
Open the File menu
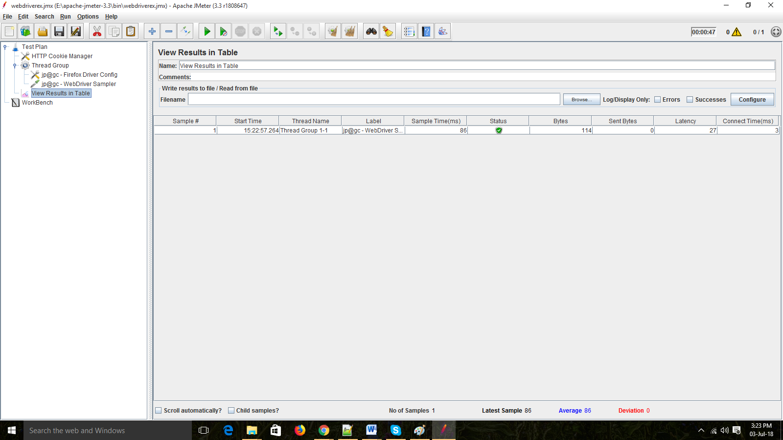[7, 17]
